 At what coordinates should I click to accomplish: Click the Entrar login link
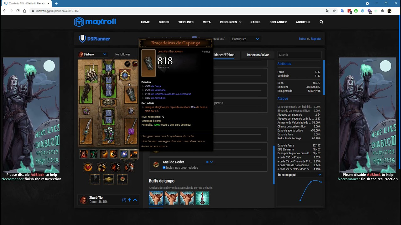tap(302, 39)
